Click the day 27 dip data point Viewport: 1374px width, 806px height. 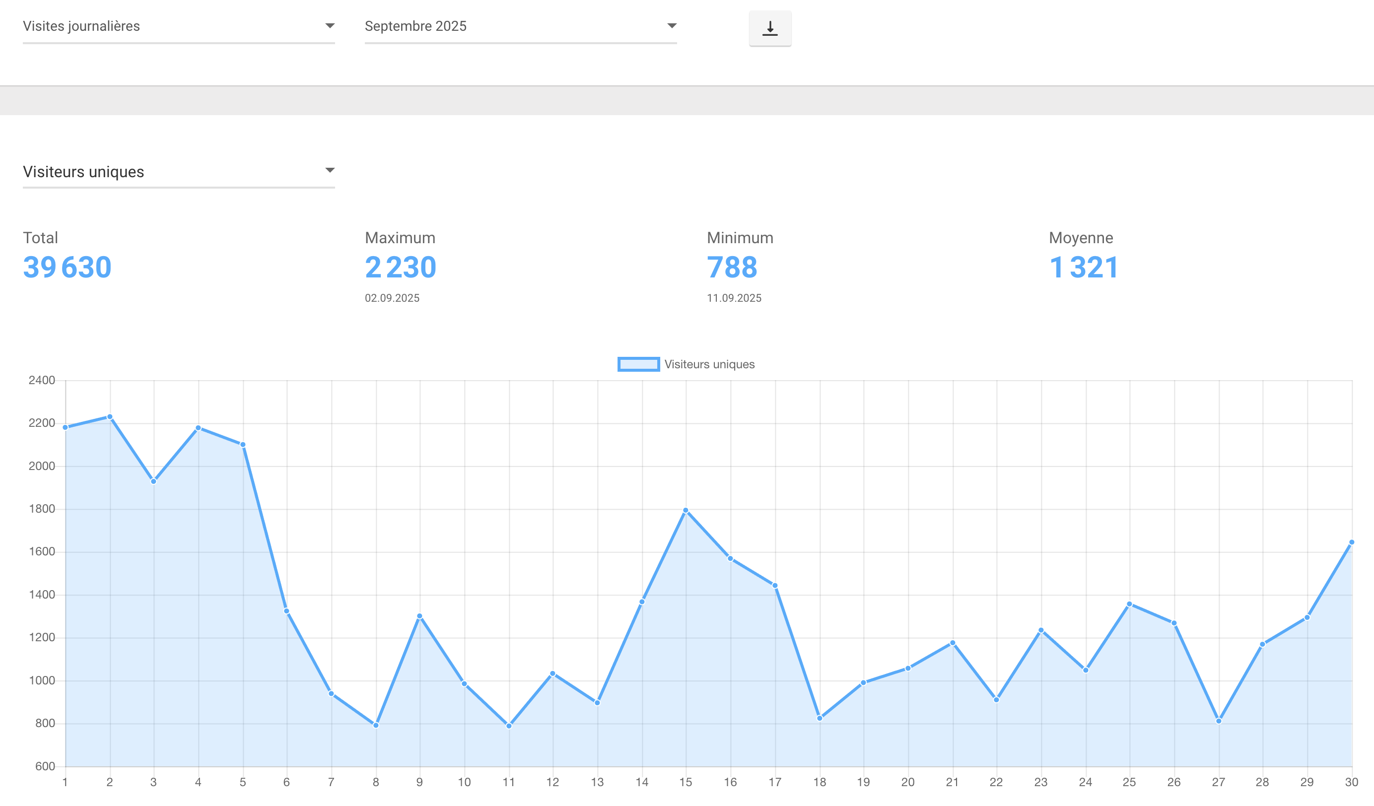coord(1219,721)
